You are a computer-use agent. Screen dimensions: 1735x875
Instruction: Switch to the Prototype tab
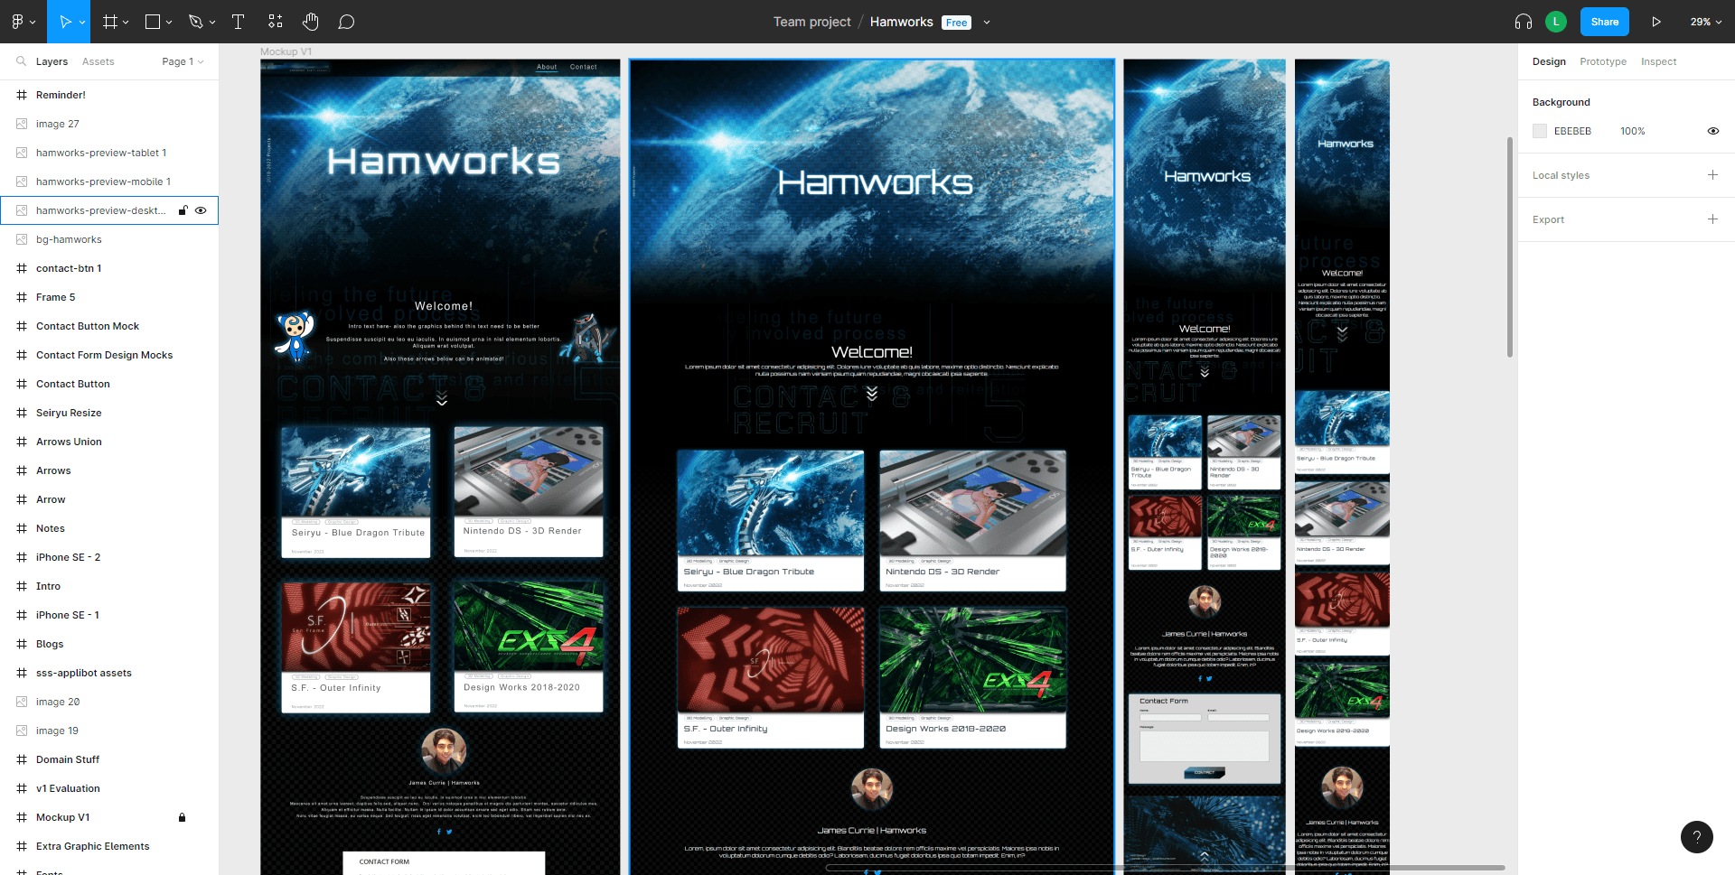(x=1603, y=61)
